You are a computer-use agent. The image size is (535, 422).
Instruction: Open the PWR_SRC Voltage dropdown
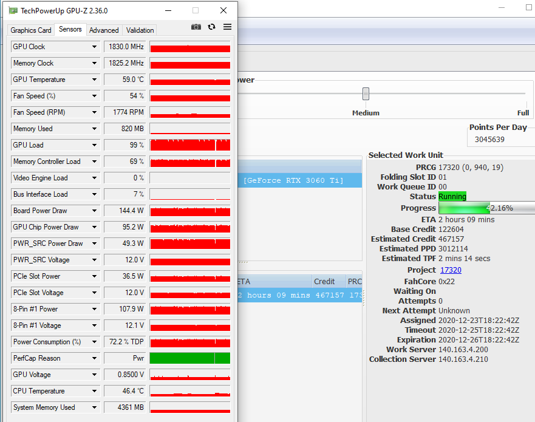[95, 260]
